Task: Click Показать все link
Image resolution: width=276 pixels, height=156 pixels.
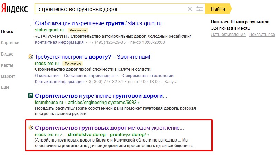Action: point(262,35)
